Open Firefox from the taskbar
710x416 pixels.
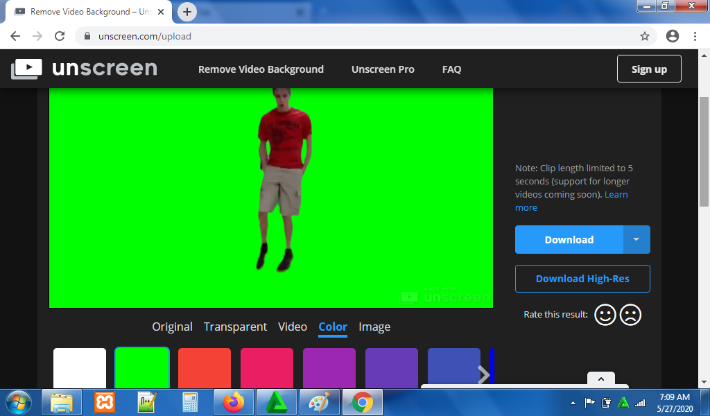pos(234,402)
